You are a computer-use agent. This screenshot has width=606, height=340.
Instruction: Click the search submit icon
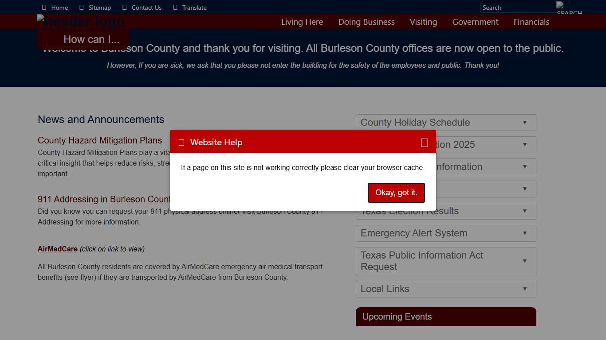pyautogui.click(x=563, y=8)
